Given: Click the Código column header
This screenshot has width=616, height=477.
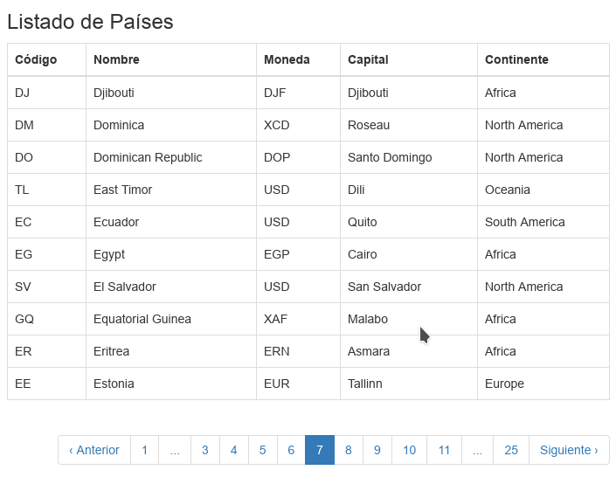Looking at the screenshot, I should click(36, 59).
